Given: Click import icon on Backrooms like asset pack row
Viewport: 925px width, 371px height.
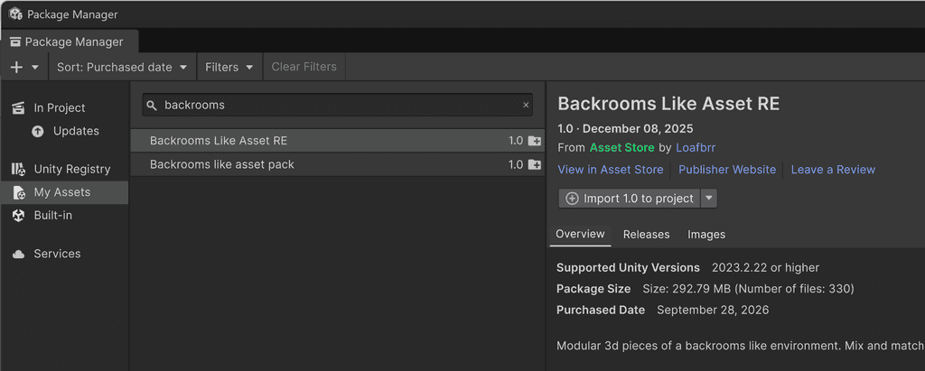Looking at the screenshot, I should (x=535, y=164).
